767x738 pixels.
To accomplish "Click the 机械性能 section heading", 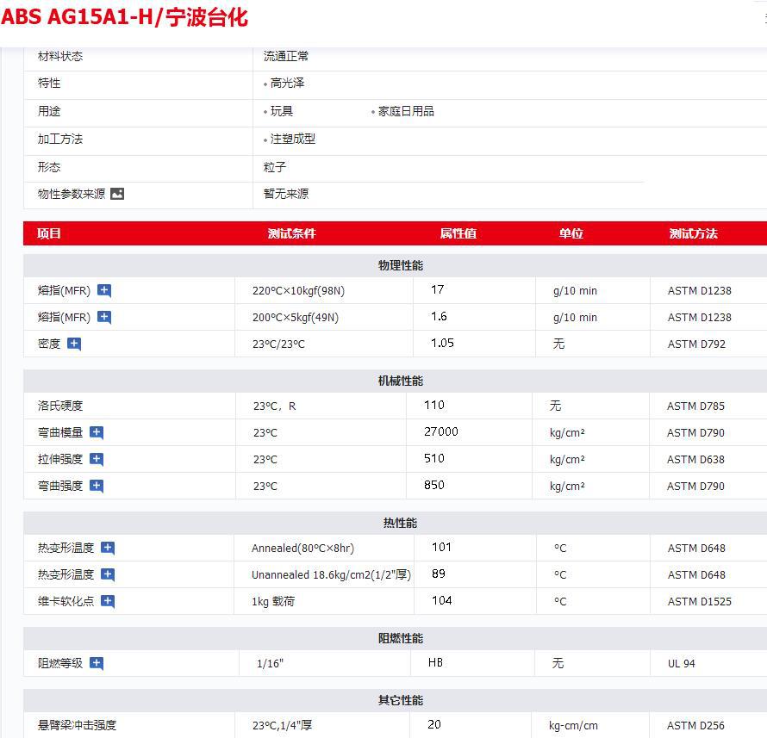I will coord(400,381).
